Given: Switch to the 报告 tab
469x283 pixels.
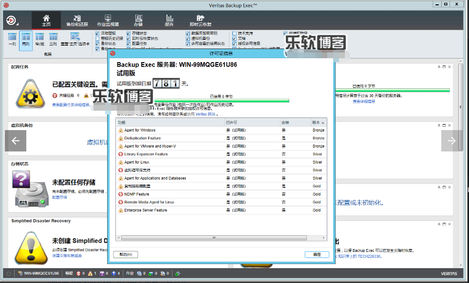Looking at the screenshot, I should (169, 20).
